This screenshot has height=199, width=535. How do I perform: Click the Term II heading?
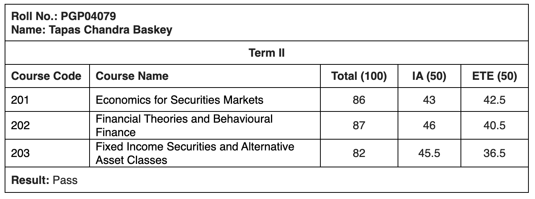tap(267, 53)
